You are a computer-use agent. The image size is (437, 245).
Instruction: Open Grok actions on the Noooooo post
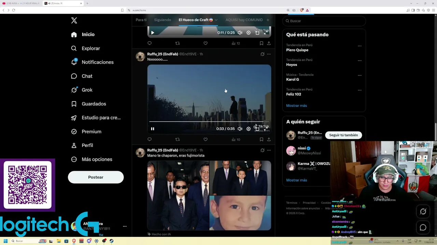click(x=262, y=54)
